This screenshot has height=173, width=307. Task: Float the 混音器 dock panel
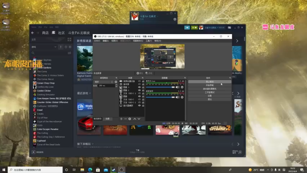tap(185, 78)
